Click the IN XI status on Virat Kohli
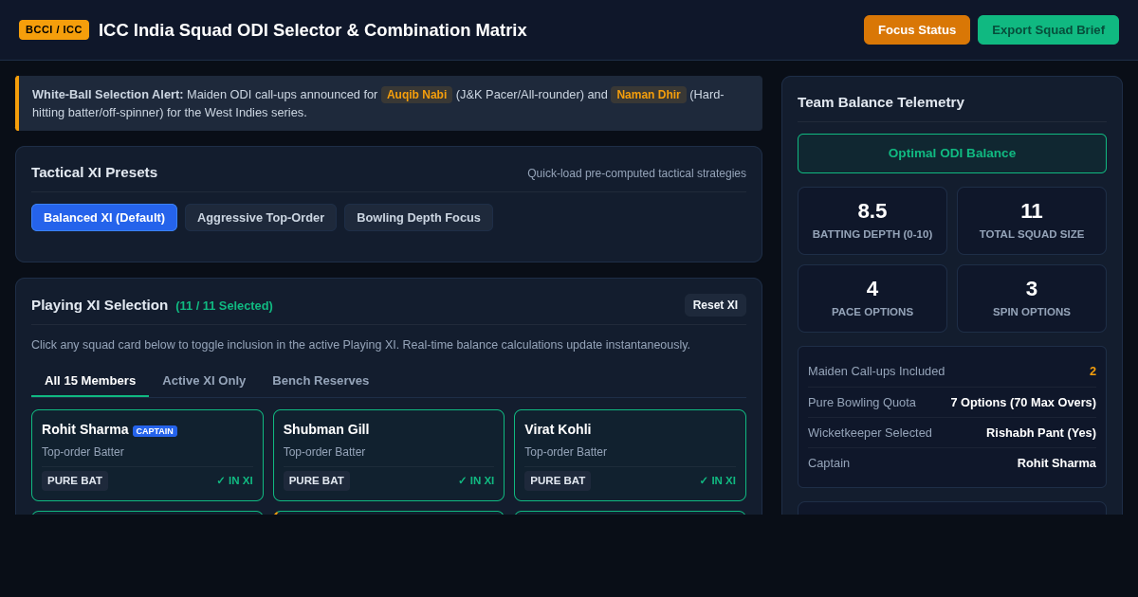 click(718, 480)
